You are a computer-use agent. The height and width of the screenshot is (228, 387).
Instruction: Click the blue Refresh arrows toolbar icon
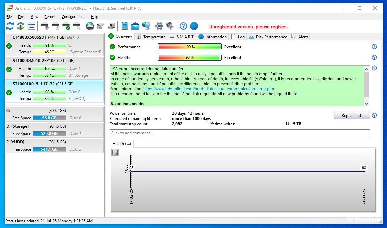(10, 26)
